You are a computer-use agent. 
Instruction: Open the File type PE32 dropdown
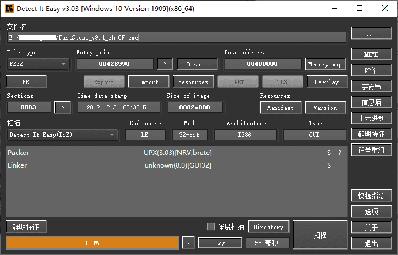[38, 64]
